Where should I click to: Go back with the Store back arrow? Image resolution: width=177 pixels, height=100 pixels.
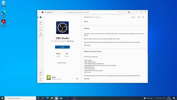pos(39,12)
